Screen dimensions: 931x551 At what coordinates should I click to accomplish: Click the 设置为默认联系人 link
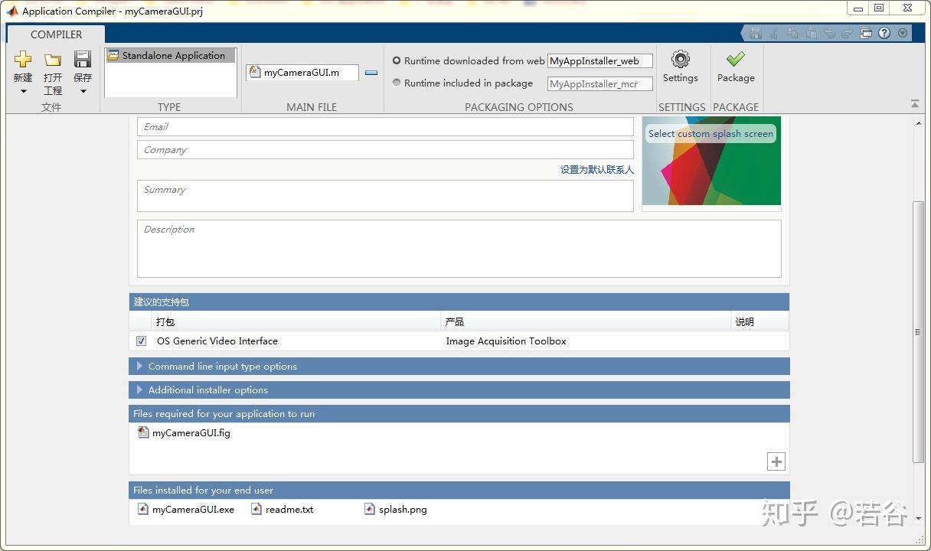point(596,170)
